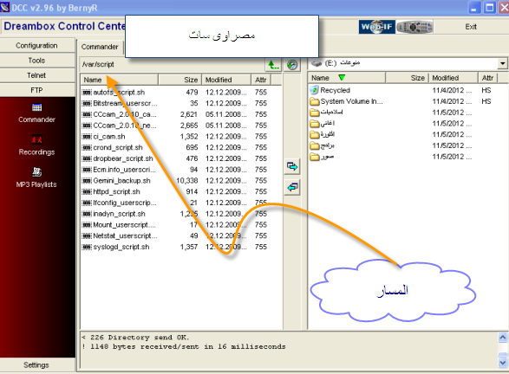Click the Gemini_backup.sh file icon

[87, 181]
